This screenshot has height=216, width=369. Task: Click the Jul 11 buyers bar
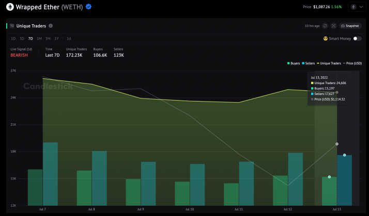tap(231, 194)
